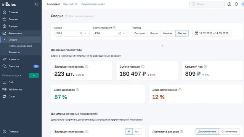Click the Диалоги unread count badge
Viewport: 244px width, 137px height.
[36, 66]
